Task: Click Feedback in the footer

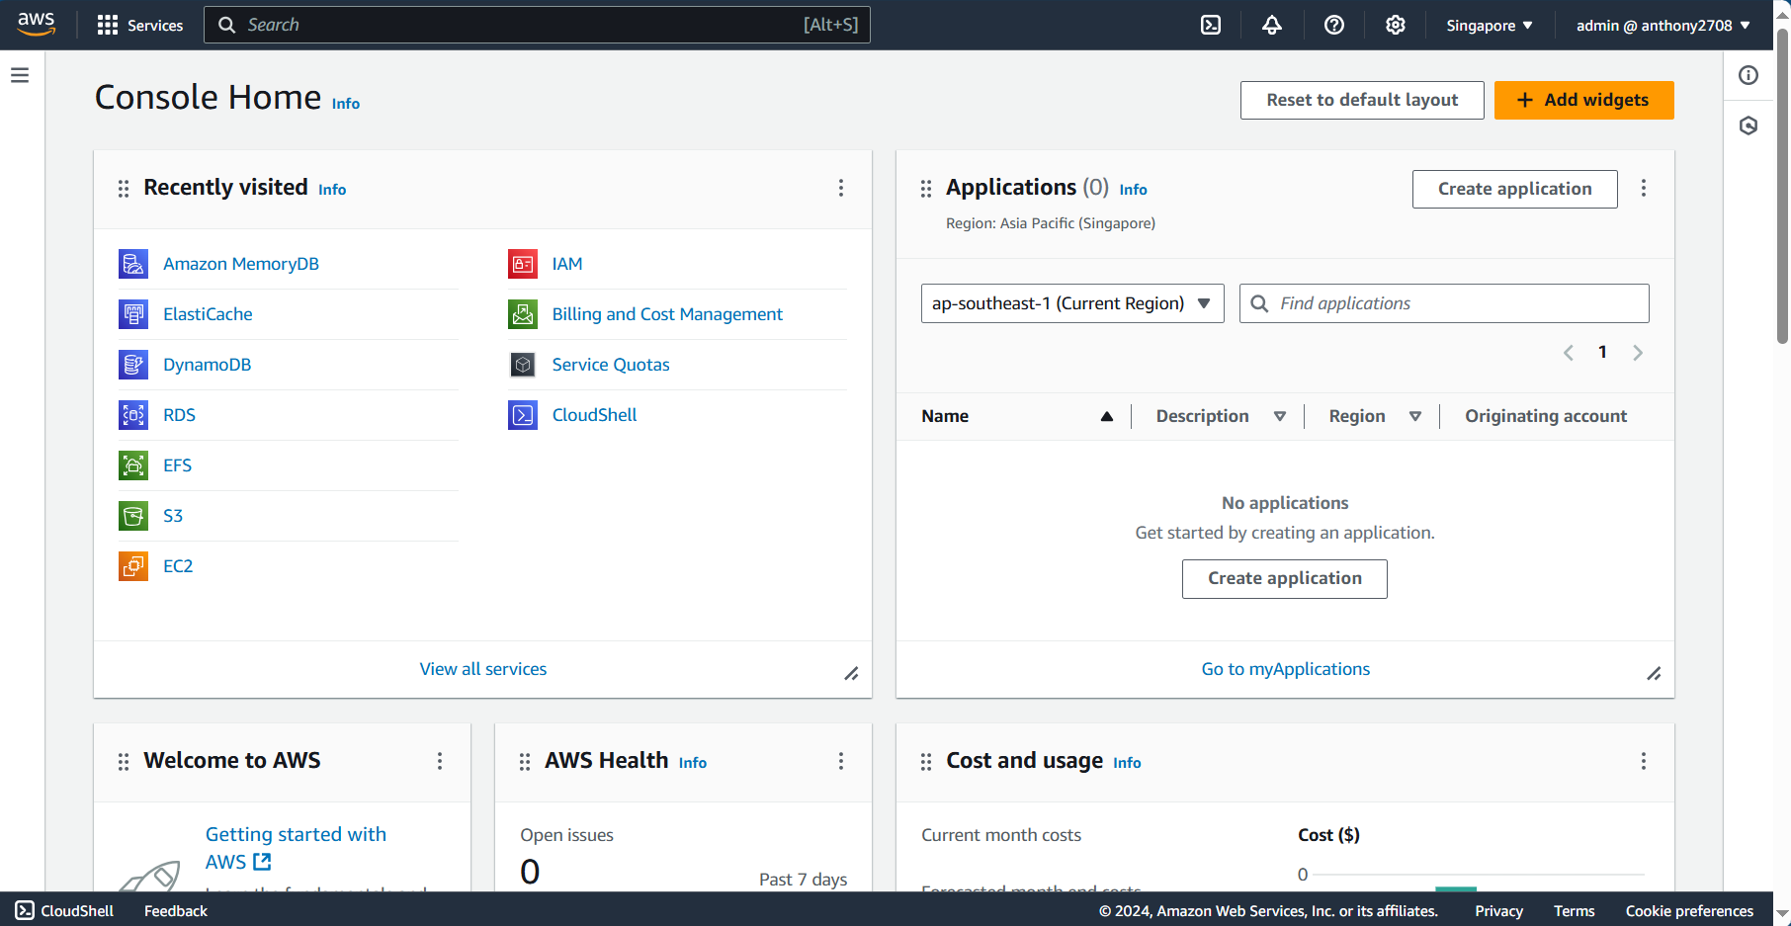Action: coord(176,911)
